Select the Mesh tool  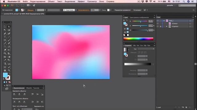pos(5,57)
